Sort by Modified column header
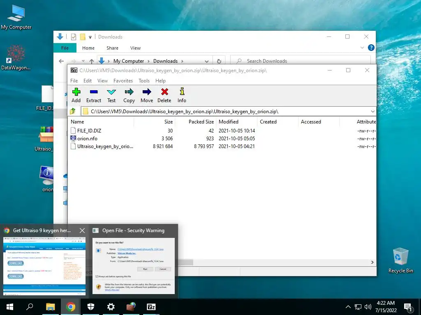The width and height of the screenshot is (421, 315). (x=236, y=121)
